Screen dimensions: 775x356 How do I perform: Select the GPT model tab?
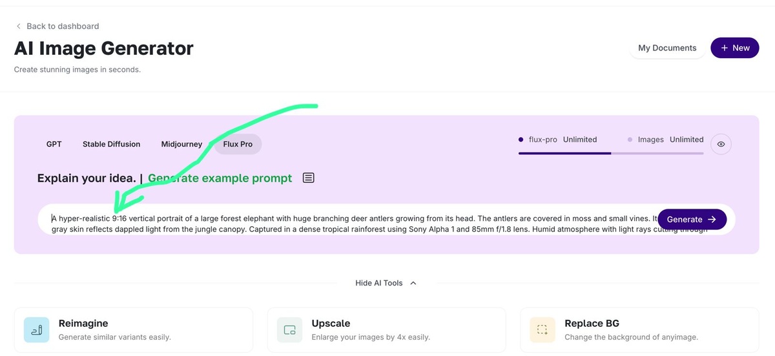point(54,144)
